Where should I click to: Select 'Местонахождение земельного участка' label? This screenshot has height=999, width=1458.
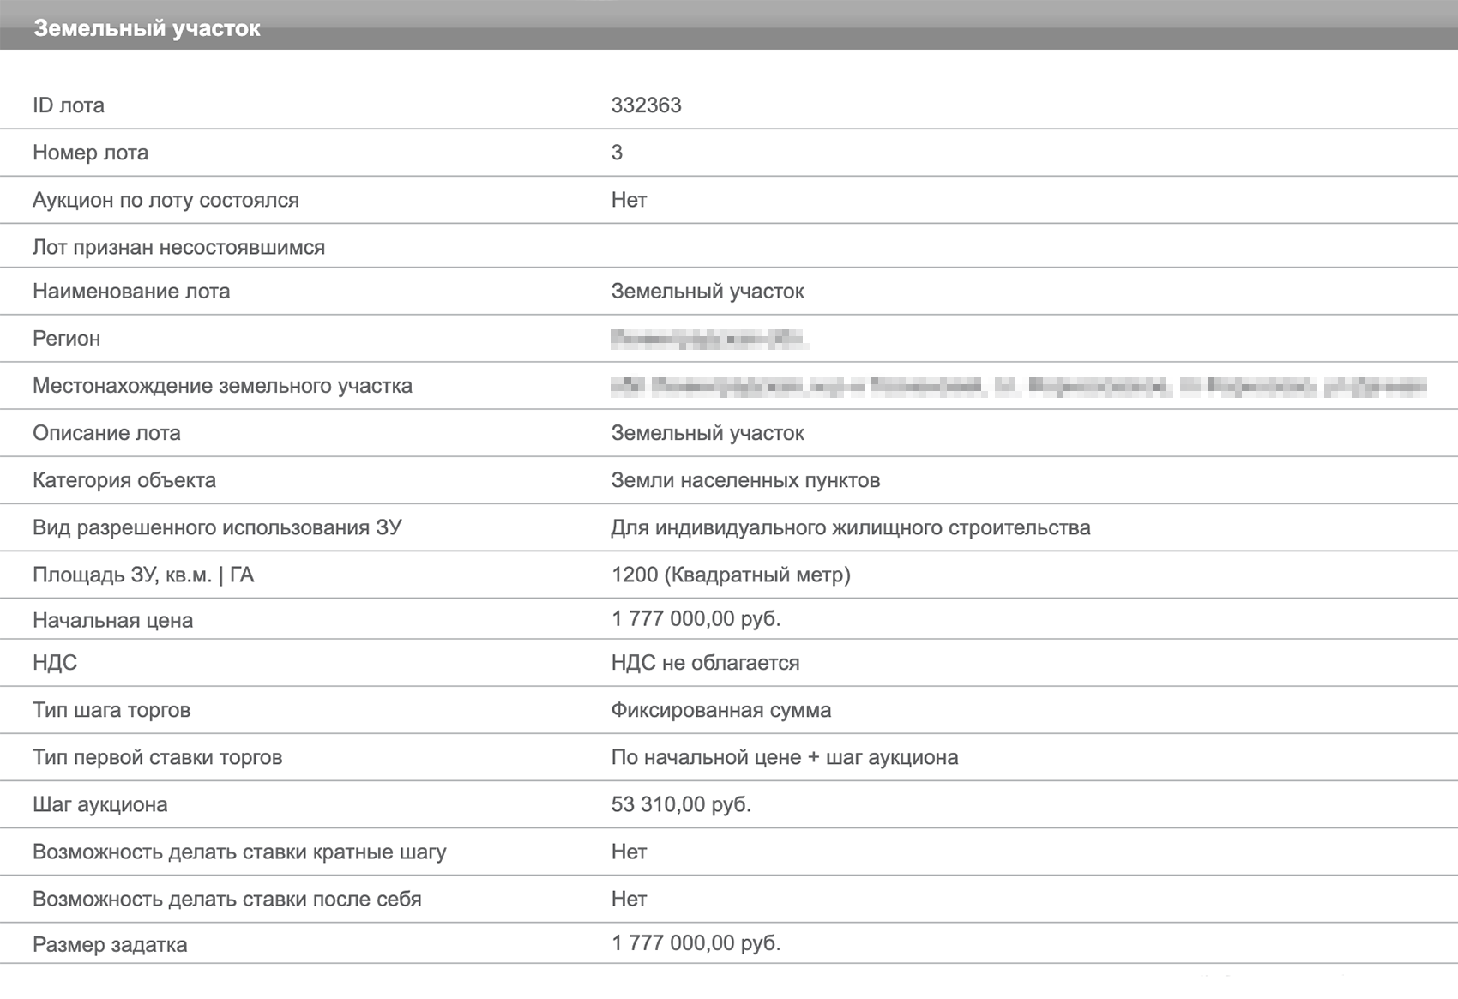(222, 386)
